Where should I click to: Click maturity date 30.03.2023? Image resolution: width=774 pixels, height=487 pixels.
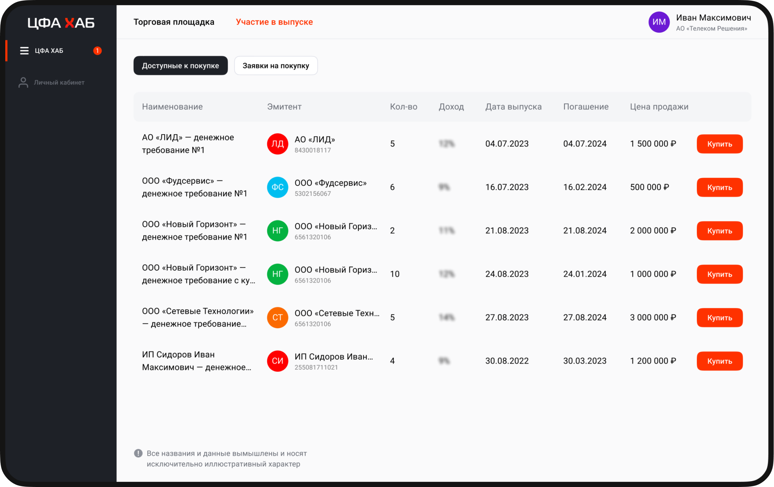[585, 361]
